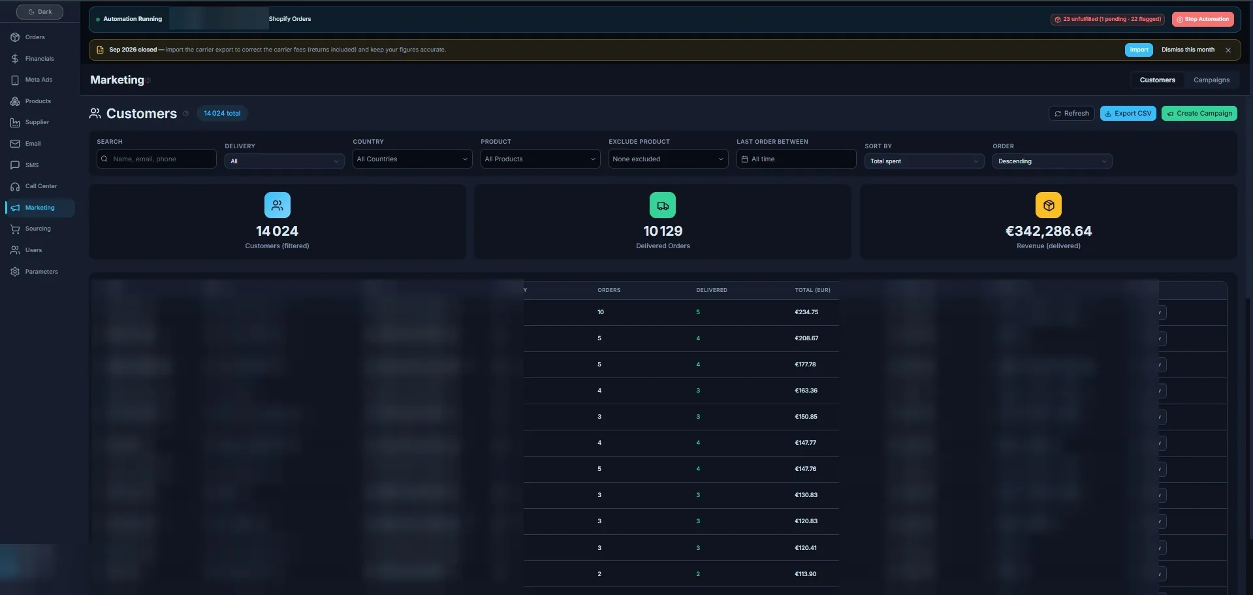Screen dimensions: 1253x595
Task: Click the Refresh button
Action: 1071,114
